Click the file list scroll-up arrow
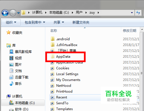The height and width of the screenshot is (111, 144). pos(142,30)
